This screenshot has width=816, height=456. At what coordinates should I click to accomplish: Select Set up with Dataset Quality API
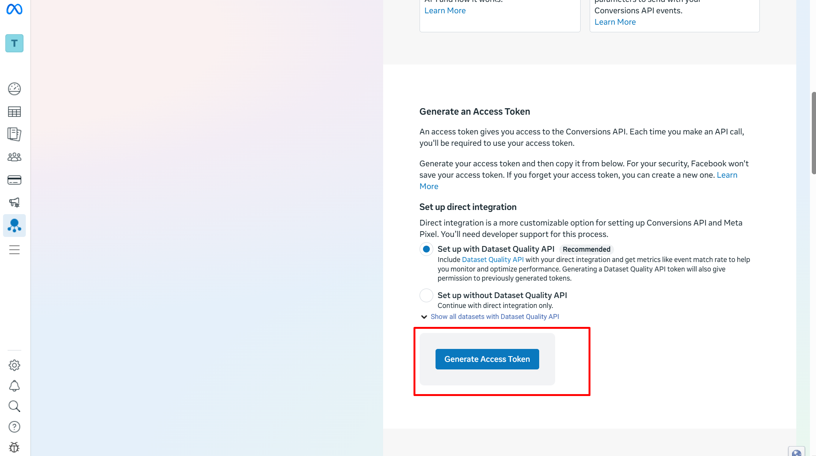click(426, 249)
